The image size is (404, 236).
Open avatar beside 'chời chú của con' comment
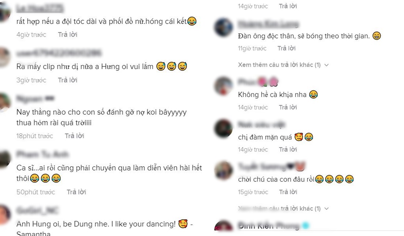[224, 171]
